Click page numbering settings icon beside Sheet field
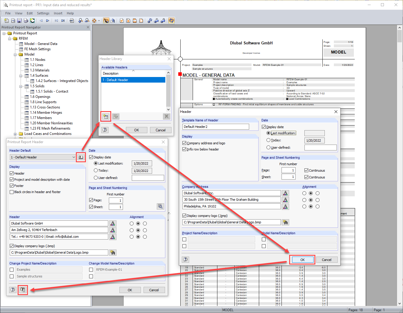This screenshot has width=403, height=313. (160, 206)
